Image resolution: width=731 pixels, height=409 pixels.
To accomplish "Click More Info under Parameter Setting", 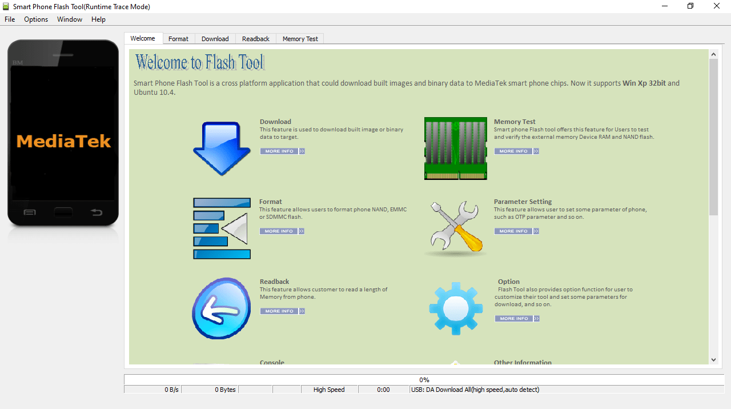I will 517,231.
